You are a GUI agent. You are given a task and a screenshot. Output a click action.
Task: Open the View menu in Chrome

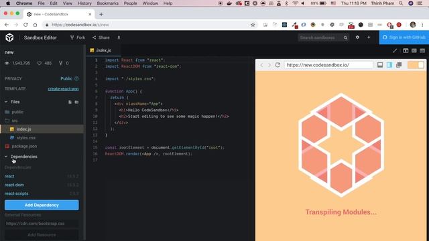(67, 3)
